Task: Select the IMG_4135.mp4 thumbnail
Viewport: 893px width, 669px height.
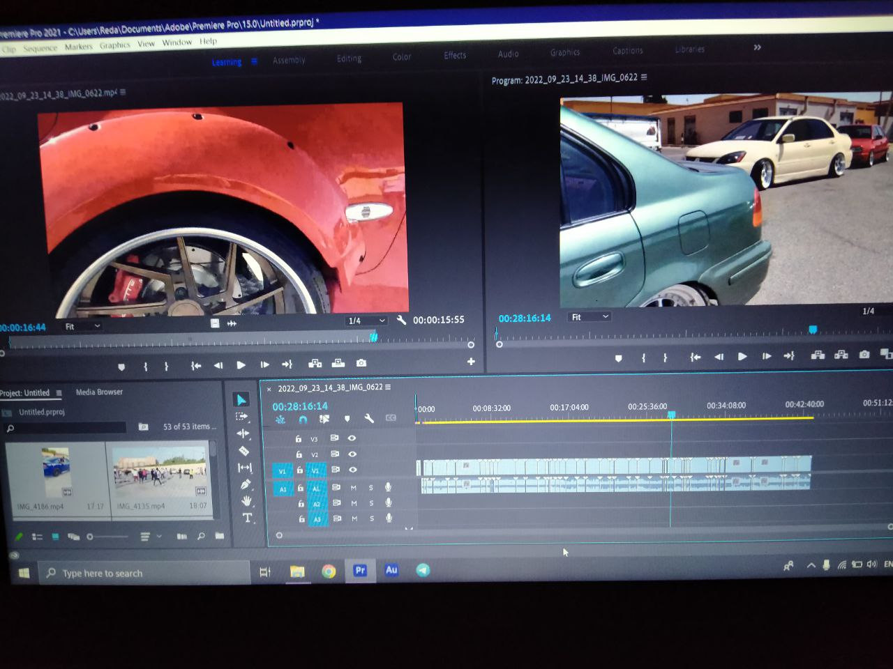Action: coord(160,470)
